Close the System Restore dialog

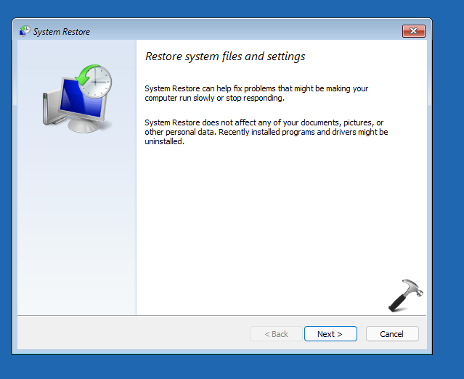(414, 31)
